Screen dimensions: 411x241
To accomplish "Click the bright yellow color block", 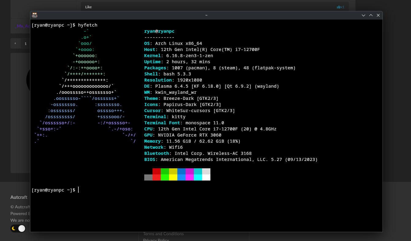I will tap(173, 177).
